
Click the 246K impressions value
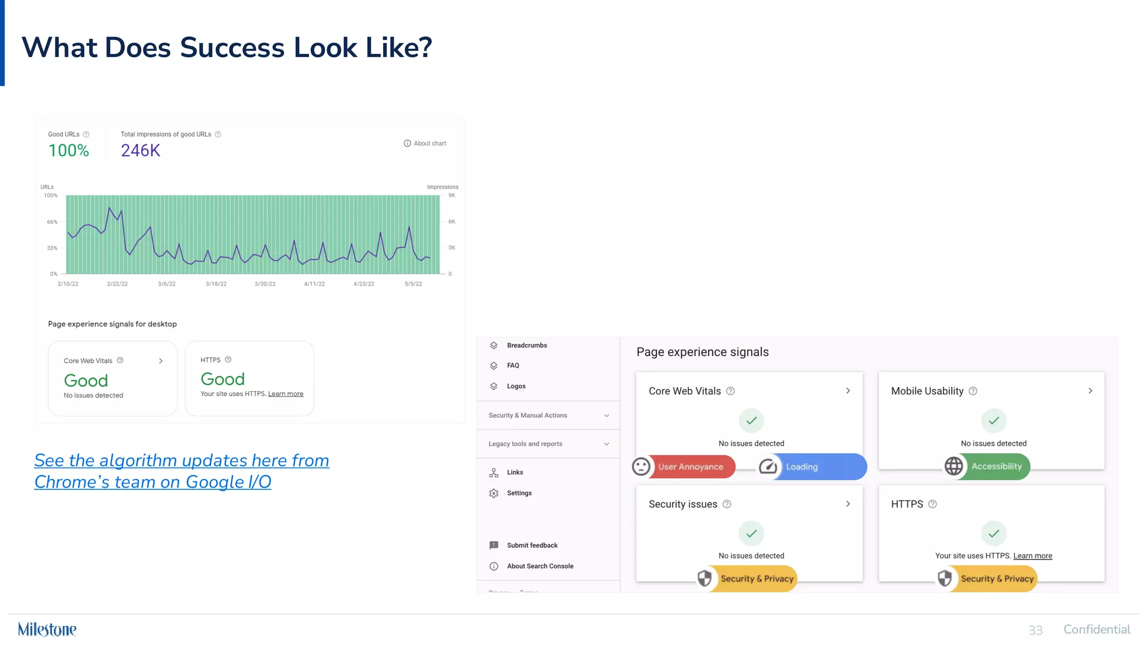pyautogui.click(x=141, y=151)
